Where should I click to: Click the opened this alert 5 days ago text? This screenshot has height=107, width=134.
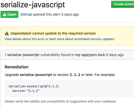(56, 14)
